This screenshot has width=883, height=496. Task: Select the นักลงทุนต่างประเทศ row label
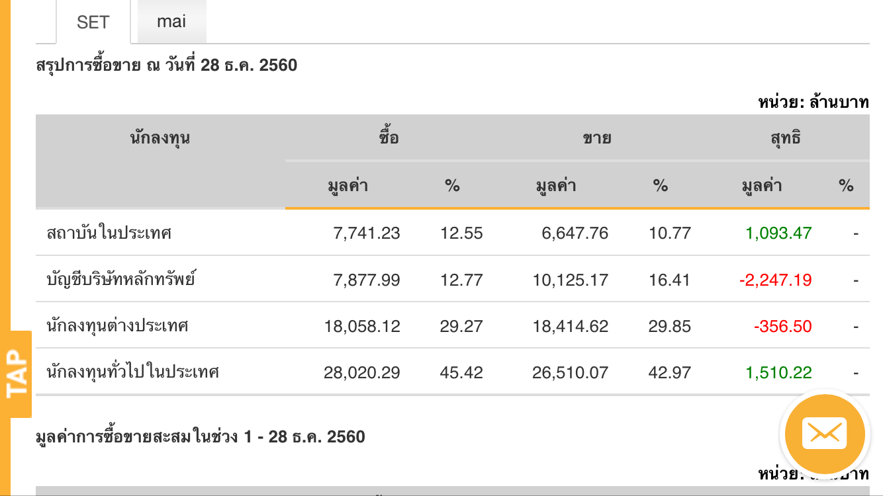[x=118, y=326]
